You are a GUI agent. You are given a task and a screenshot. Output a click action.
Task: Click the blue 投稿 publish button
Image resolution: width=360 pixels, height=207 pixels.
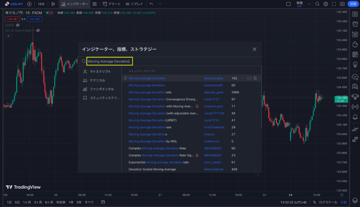click(353, 4)
